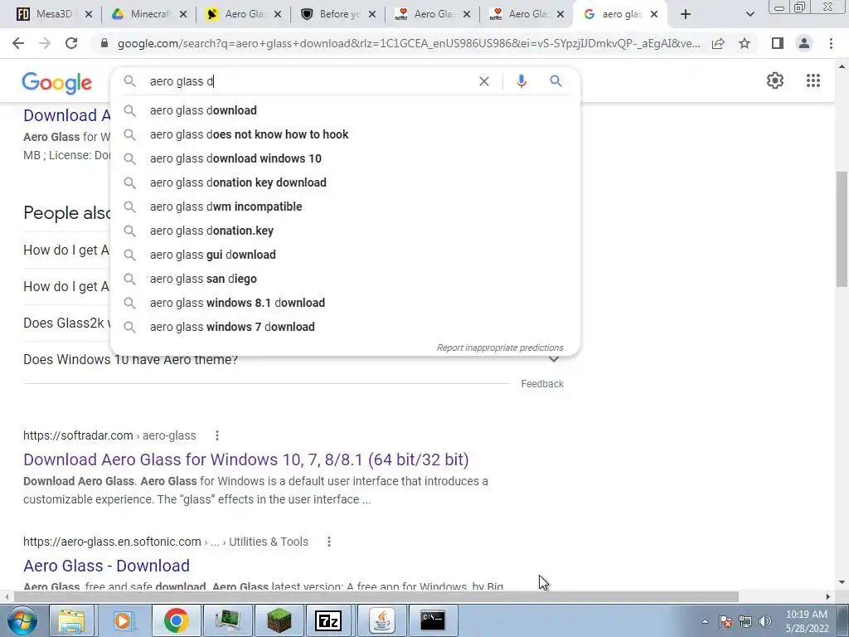Reload the Google search page

(71, 43)
